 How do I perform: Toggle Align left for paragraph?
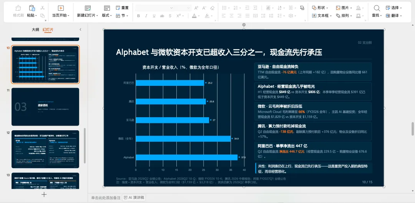point(224,16)
